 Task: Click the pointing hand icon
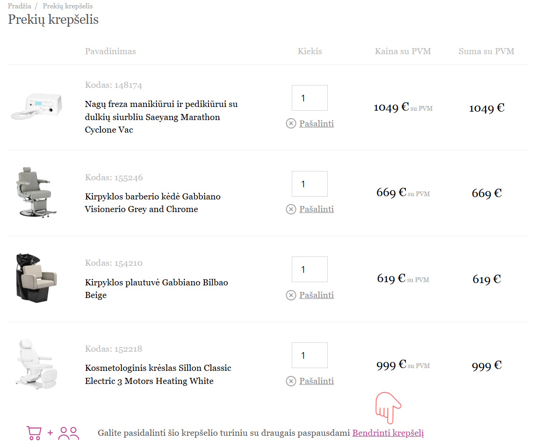point(388,406)
